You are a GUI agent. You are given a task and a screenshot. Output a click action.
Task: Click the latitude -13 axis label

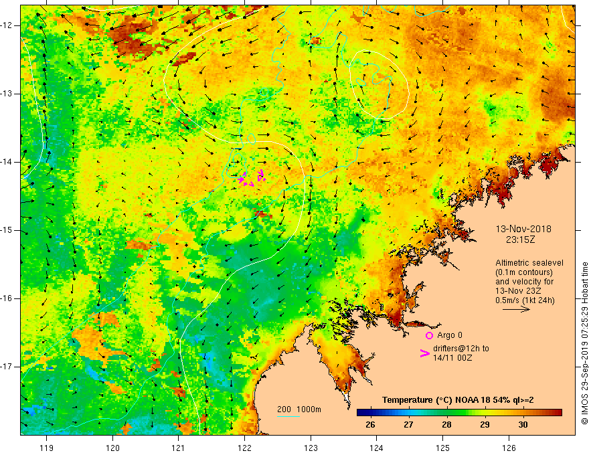click(x=7, y=94)
